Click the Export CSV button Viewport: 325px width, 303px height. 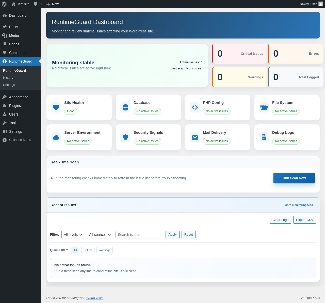(304, 220)
